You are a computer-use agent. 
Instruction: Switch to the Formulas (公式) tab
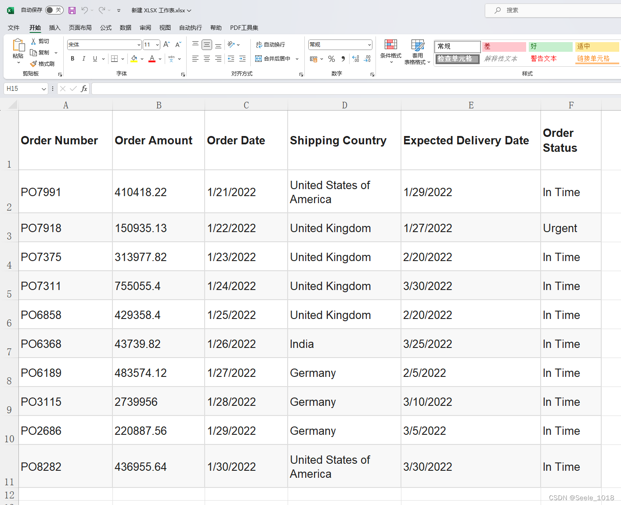(106, 28)
